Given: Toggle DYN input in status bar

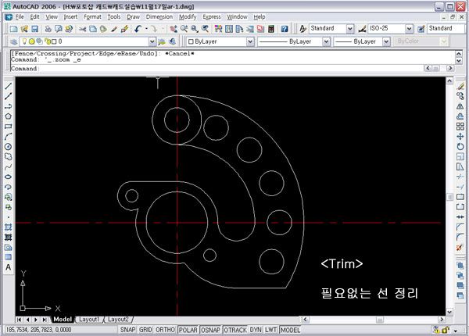Looking at the screenshot, I should (256, 330).
